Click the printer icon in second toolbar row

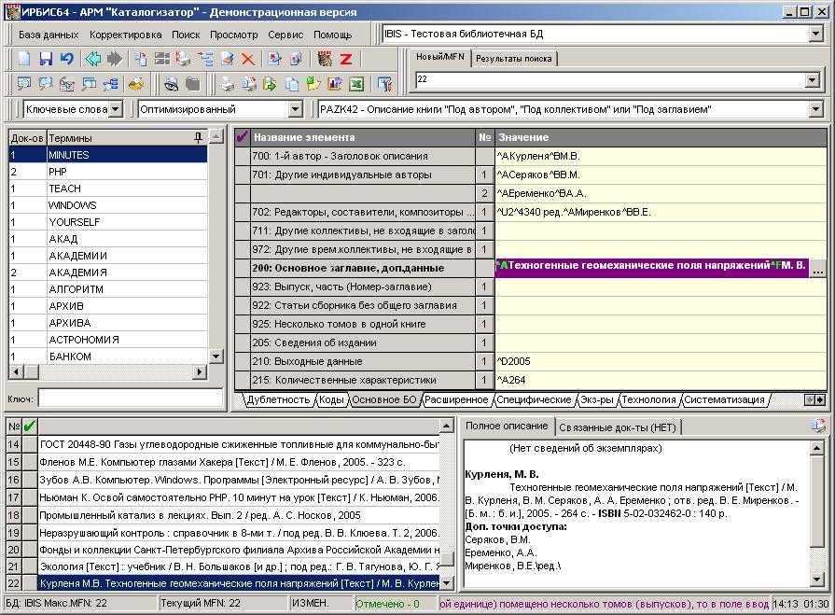[x=227, y=84]
